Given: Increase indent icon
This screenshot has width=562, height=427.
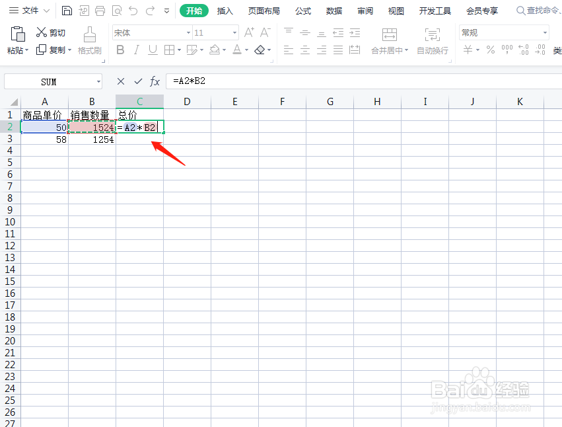Looking at the screenshot, I should tap(355, 33).
